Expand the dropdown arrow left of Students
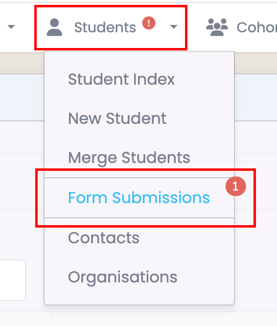The width and height of the screenshot is (277, 326). 11,27
